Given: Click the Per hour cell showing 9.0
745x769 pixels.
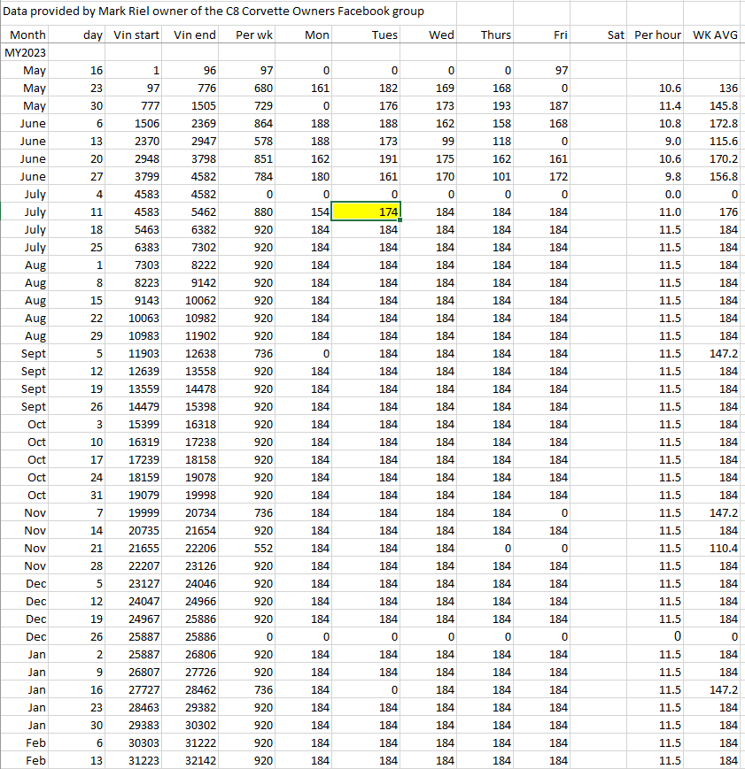Looking at the screenshot, I should click(657, 141).
